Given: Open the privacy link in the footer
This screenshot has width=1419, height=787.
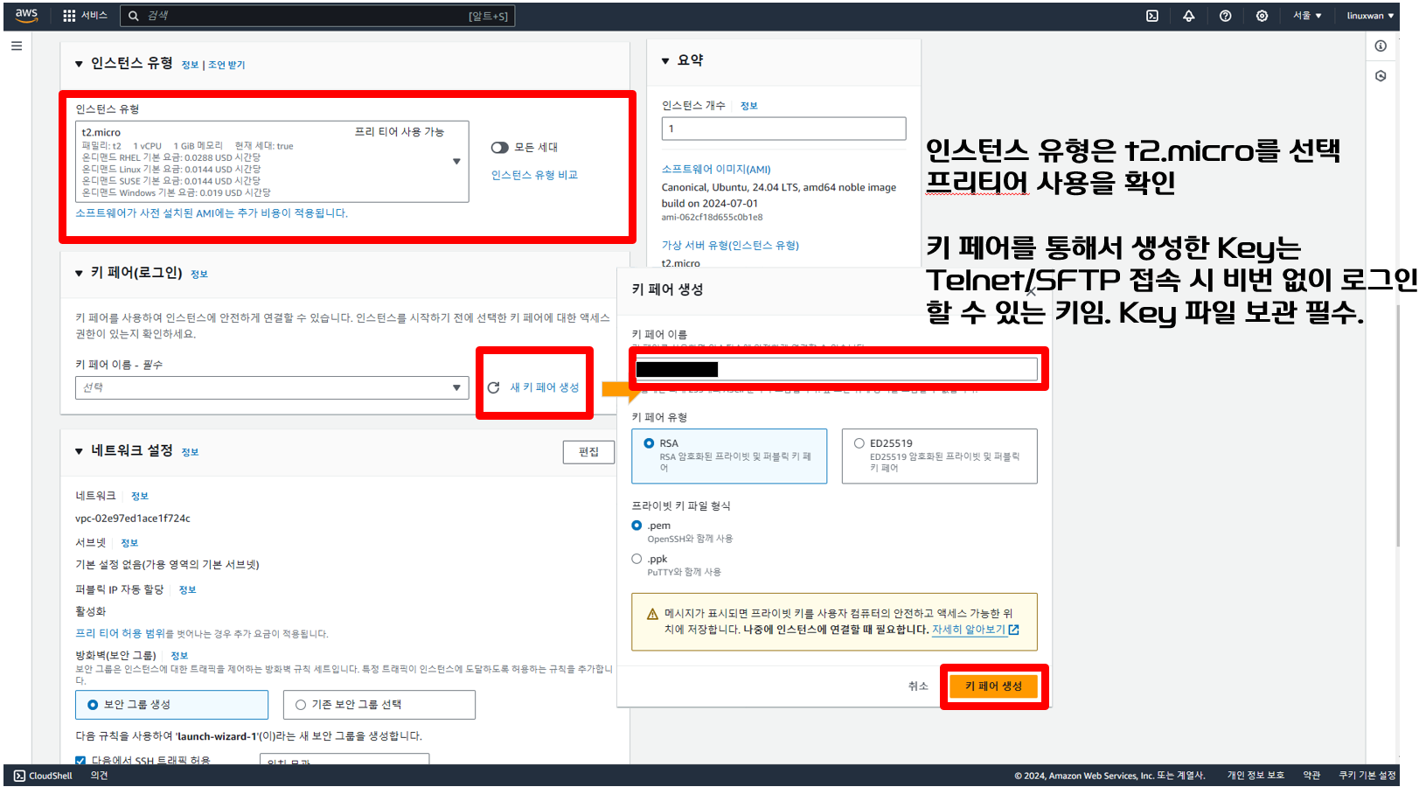Looking at the screenshot, I should pos(1256,776).
